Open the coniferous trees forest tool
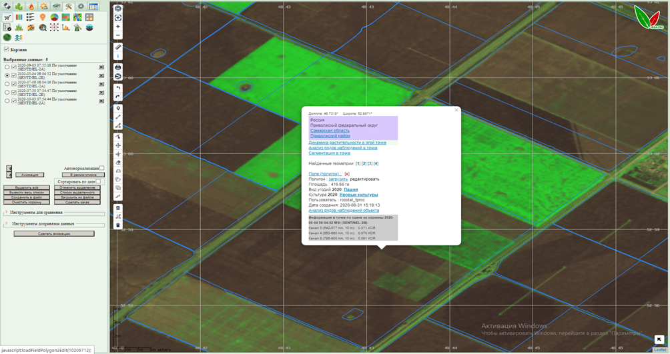 point(19,37)
